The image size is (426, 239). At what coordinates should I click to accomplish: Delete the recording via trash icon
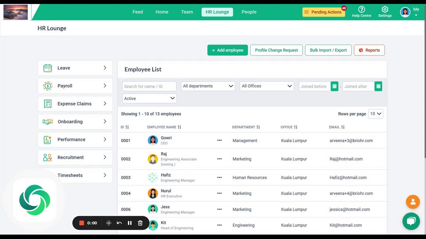tap(140, 223)
